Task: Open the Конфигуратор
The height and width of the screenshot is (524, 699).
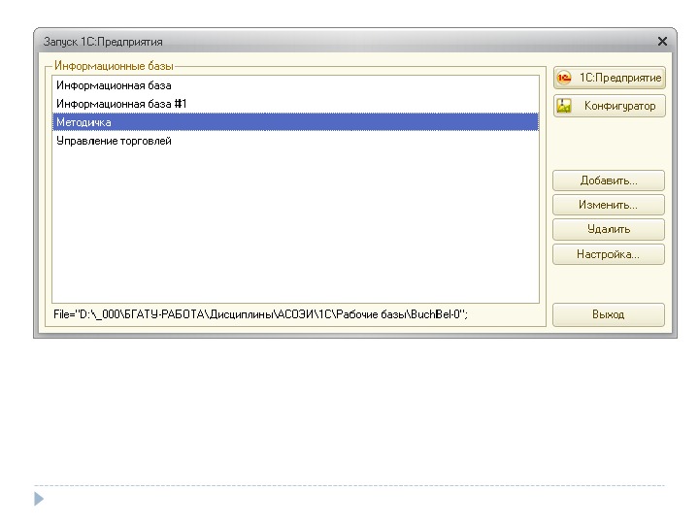Action: 609,106
